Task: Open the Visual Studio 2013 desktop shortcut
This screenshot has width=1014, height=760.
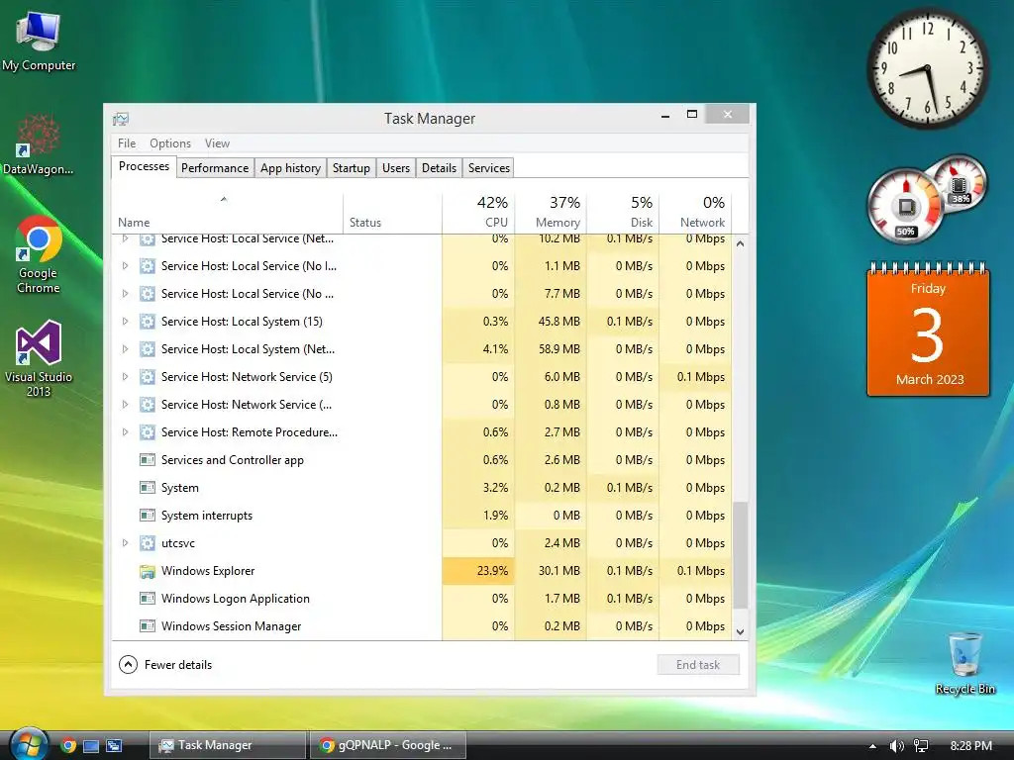Action: 39,357
